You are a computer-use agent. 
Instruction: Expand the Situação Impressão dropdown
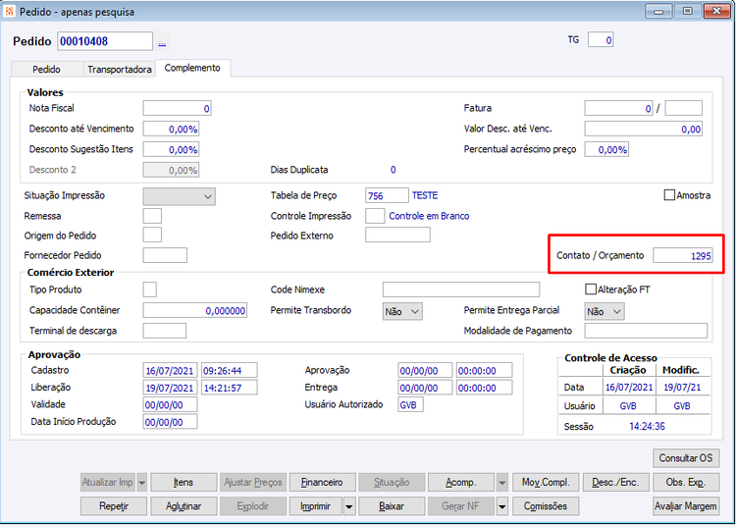[x=180, y=196]
